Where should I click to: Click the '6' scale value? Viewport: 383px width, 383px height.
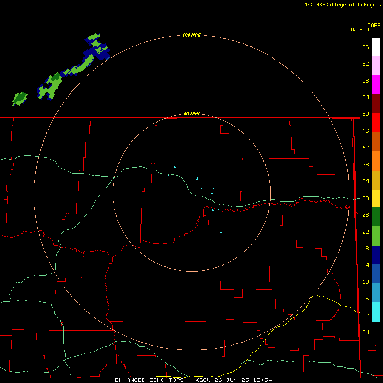(x=367, y=298)
